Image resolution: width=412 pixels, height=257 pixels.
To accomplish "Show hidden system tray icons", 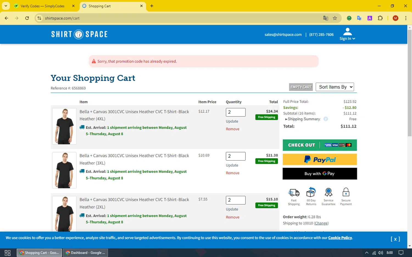I will 367,253.
